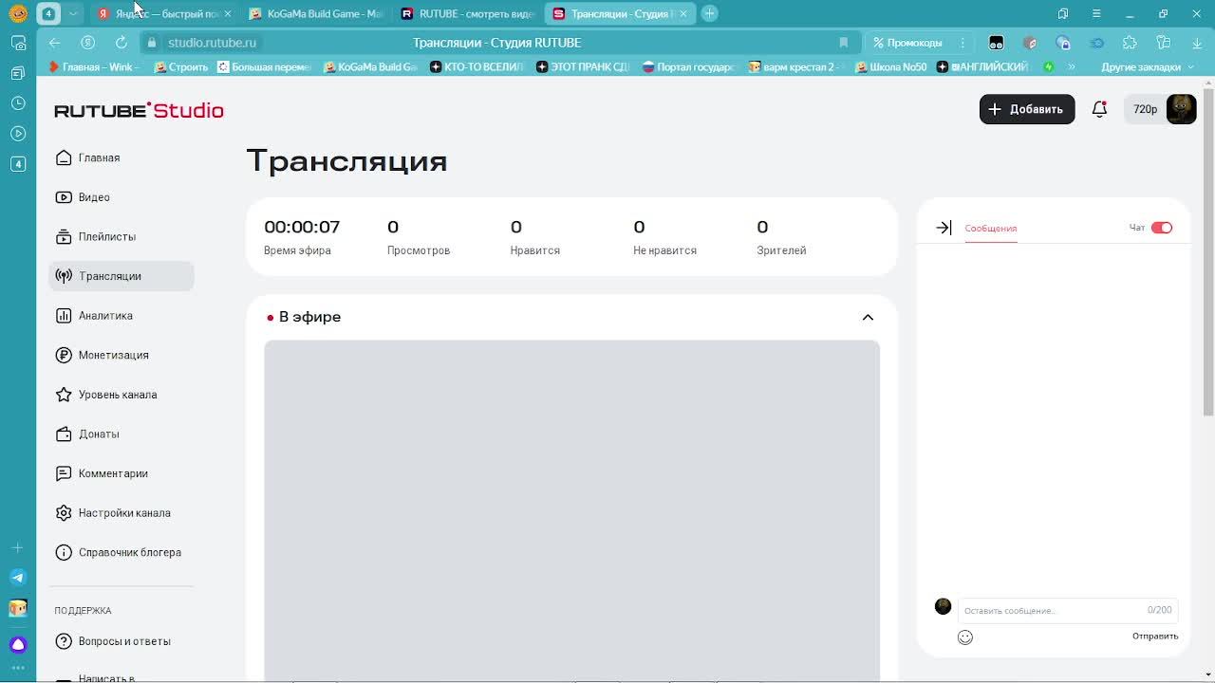Bookmark this page with the bookmark icon
This screenshot has width=1215, height=683.
(x=843, y=43)
